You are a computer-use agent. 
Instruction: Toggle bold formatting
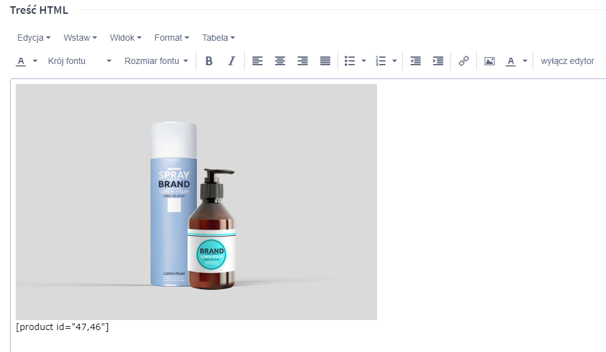coord(209,61)
